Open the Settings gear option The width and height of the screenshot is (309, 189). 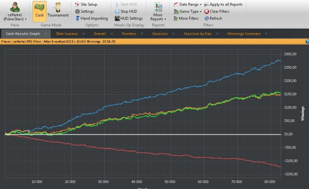click(x=85, y=11)
